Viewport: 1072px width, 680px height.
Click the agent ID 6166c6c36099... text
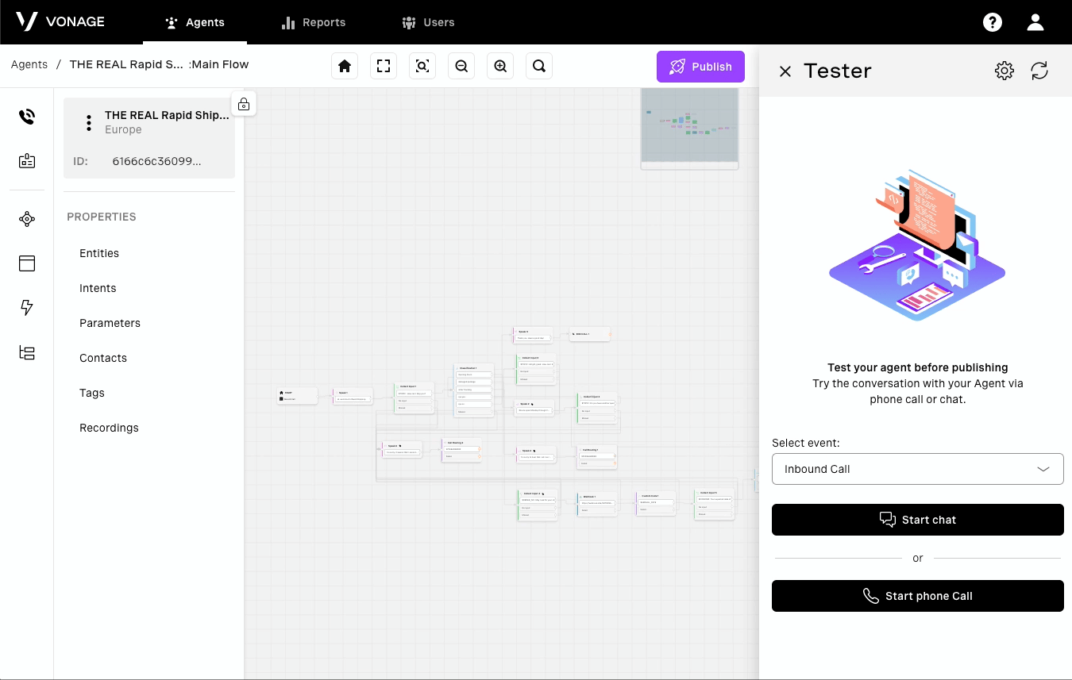[x=156, y=161]
